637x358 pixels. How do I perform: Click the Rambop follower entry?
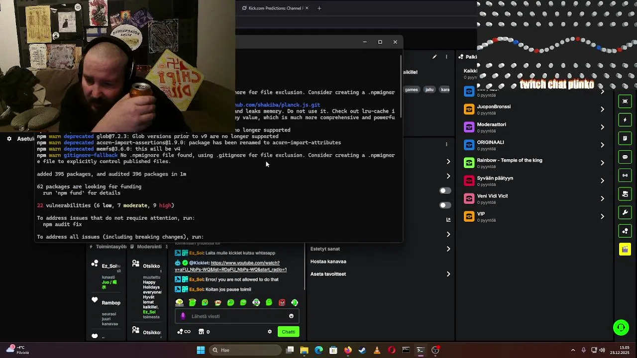(111, 303)
